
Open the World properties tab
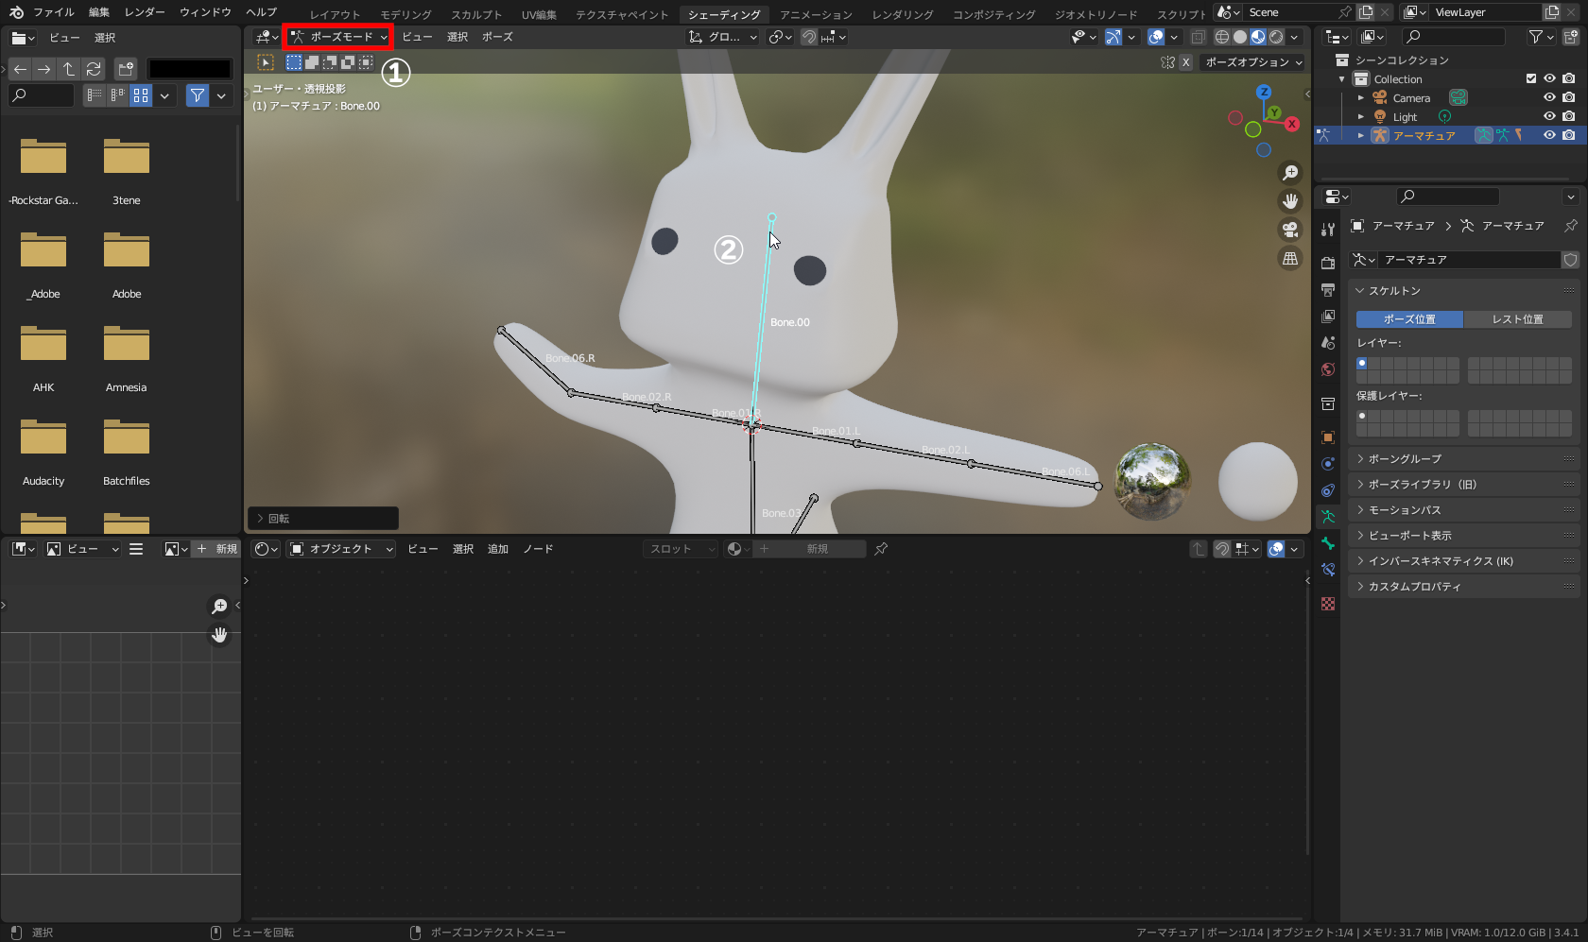pyautogui.click(x=1328, y=368)
